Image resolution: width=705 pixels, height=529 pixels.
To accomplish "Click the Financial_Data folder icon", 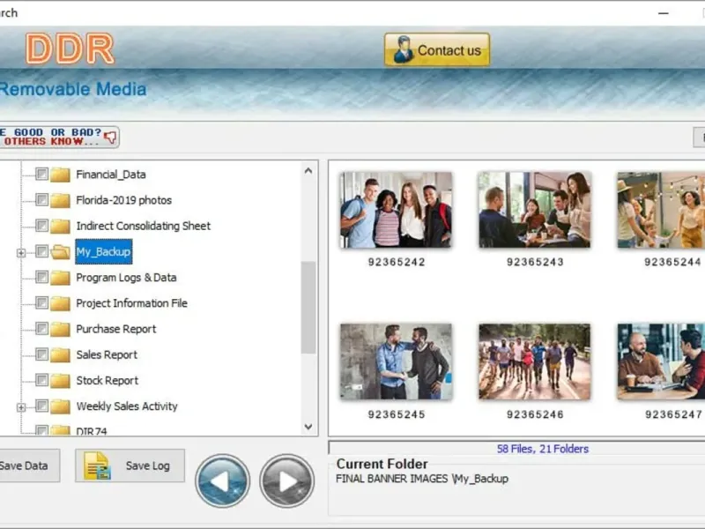I will [60, 174].
